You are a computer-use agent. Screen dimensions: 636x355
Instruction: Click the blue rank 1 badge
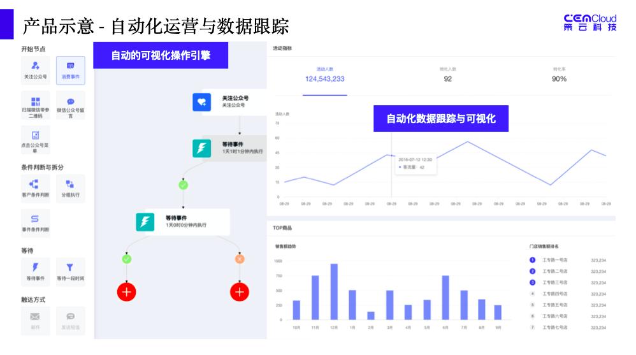point(533,260)
